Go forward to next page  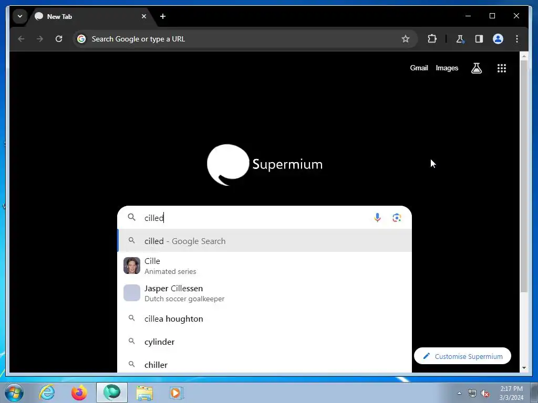(40, 39)
